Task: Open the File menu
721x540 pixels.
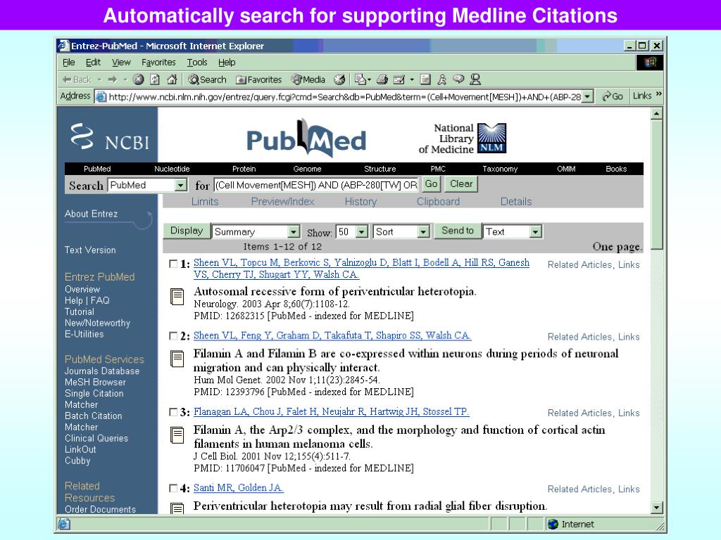Action: 68,63
